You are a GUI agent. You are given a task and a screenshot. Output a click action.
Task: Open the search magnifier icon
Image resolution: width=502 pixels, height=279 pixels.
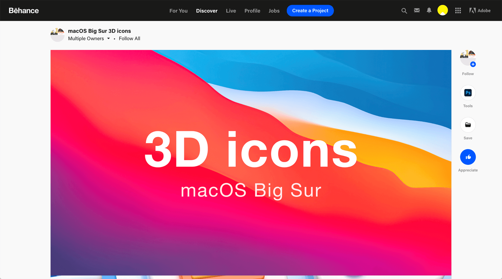(404, 11)
